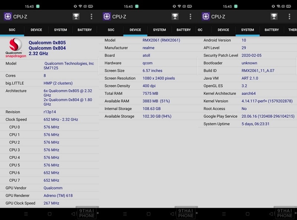
Task: Click the GPU Clock Speed '267 MHz' value
Action: coord(51,203)
